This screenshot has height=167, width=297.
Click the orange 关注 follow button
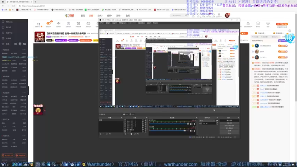pyautogui.click(x=244, y=33)
